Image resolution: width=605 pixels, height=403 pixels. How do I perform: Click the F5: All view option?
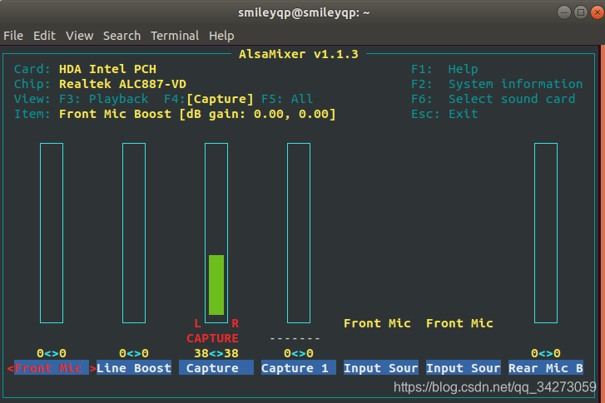287,99
